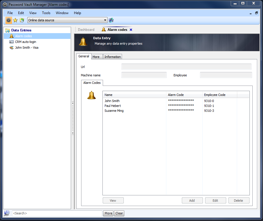Switch to the General tab
Image resolution: width=263 pixels, height=221 pixels.
coord(84,56)
